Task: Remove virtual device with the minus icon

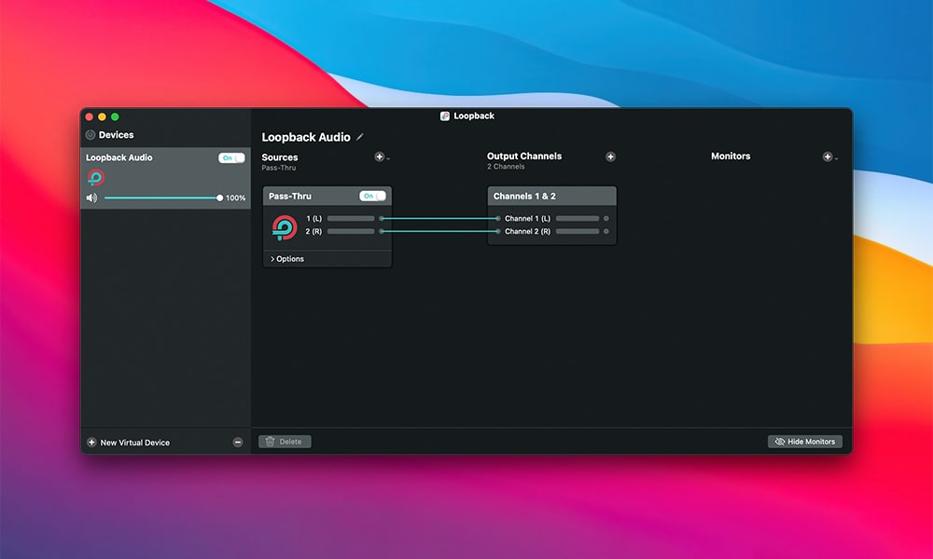Action: coord(238,443)
